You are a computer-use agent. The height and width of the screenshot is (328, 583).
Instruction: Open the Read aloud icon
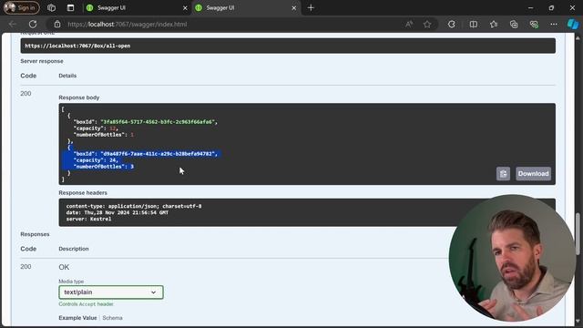409,25
